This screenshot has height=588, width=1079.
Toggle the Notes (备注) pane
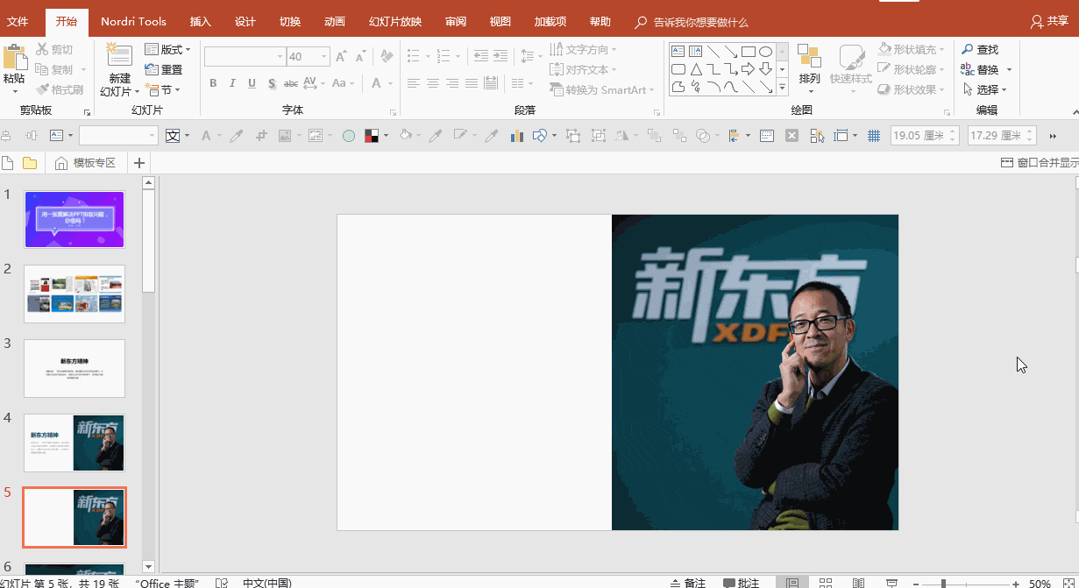coord(688,583)
